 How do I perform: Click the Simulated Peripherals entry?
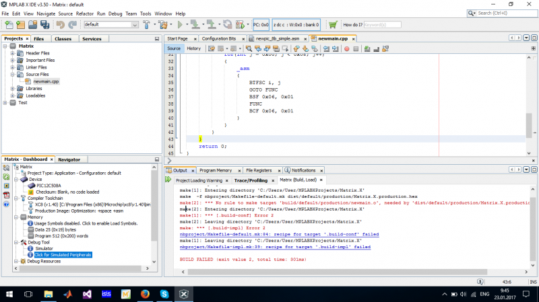(63, 255)
